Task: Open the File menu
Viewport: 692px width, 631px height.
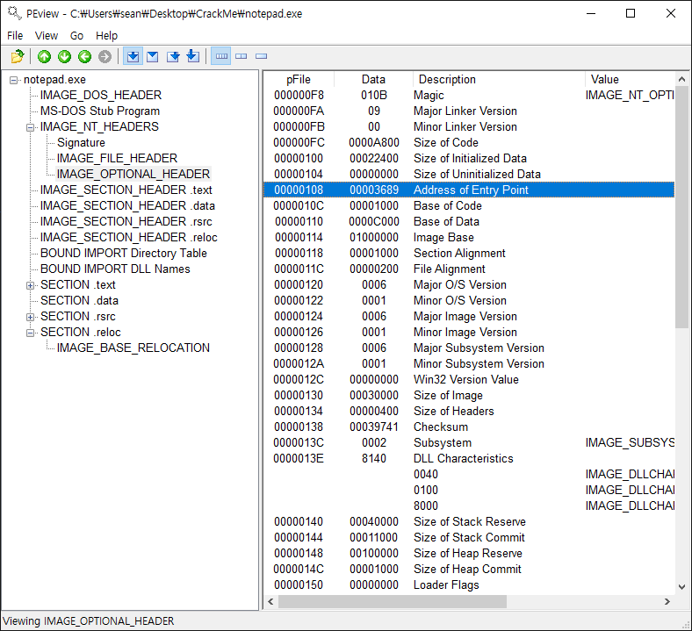Action: tap(15, 35)
